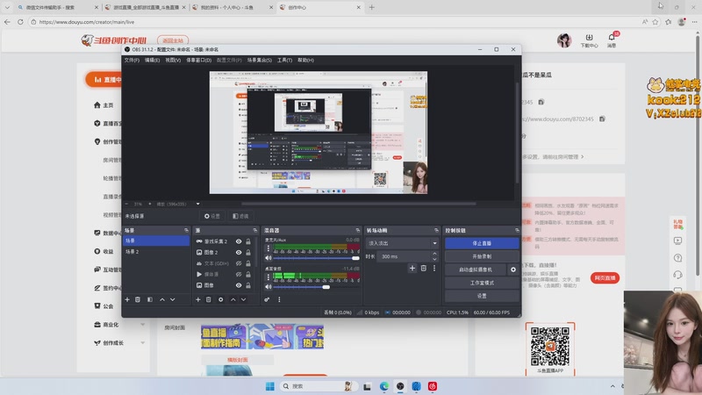The width and height of the screenshot is (702, 395).
Task: Open 桌面音频 channel three-dot options
Action: [269, 277]
